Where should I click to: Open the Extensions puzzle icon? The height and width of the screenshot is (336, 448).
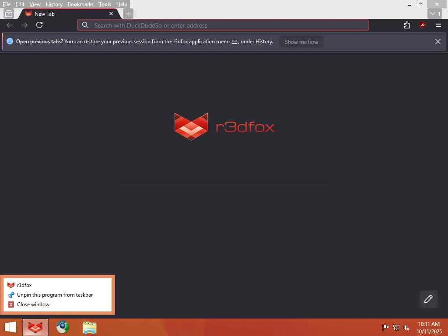coord(407,25)
